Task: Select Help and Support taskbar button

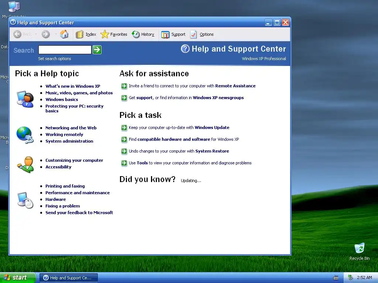Action: tap(68, 278)
